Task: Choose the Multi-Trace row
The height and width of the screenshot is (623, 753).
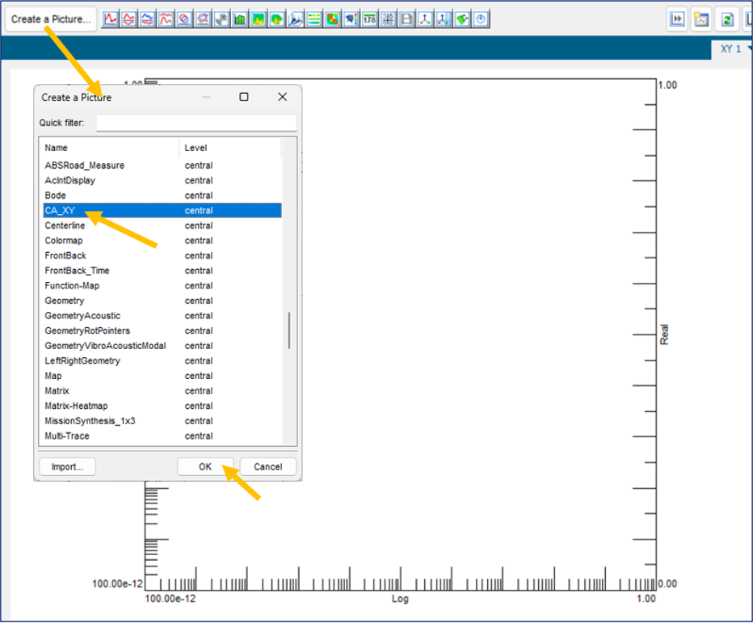Action: pyautogui.click(x=162, y=436)
